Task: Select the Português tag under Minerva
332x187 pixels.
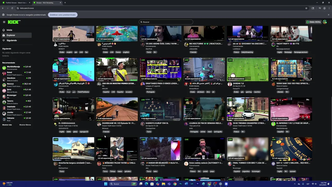Action: 150,92
